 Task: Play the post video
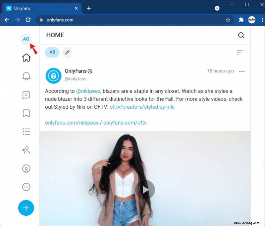(x=145, y=190)
